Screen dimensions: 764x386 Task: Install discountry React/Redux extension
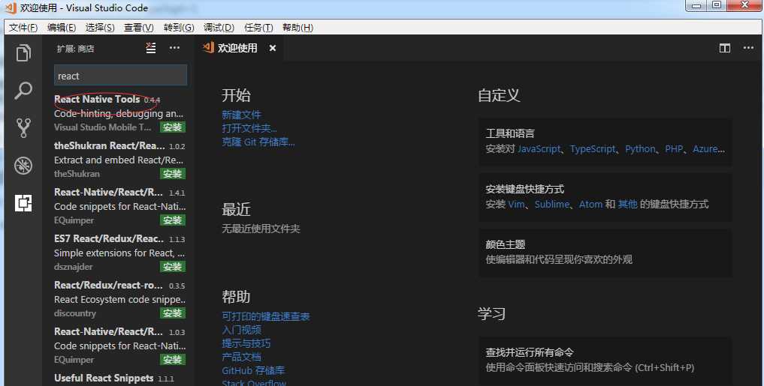(173, 313)
